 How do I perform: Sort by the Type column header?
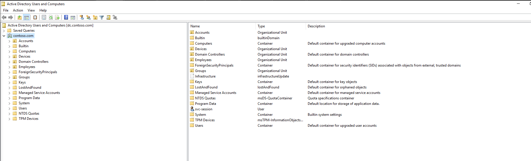(281, 26)
